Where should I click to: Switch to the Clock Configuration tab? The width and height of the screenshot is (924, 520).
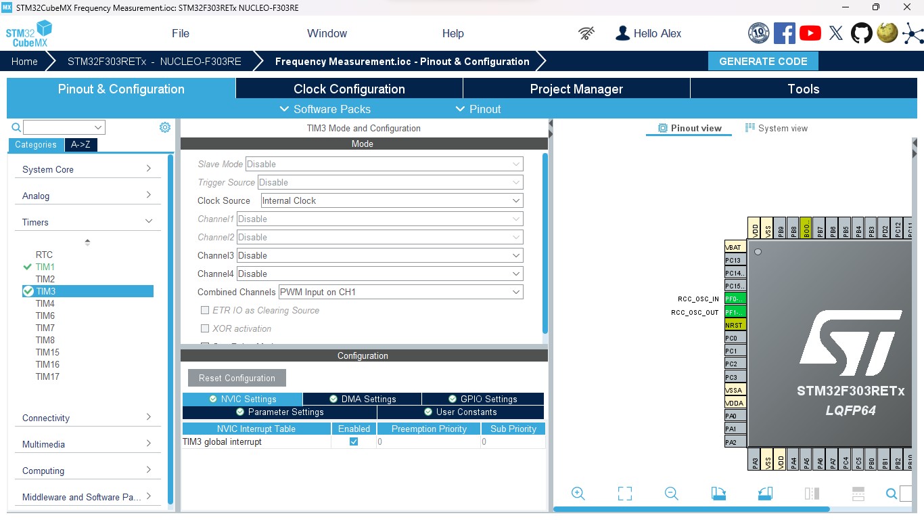[349, 89]
